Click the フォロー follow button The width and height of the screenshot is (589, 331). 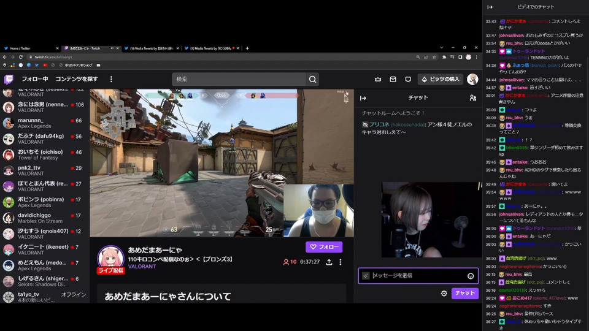click(x=324, y=247)
